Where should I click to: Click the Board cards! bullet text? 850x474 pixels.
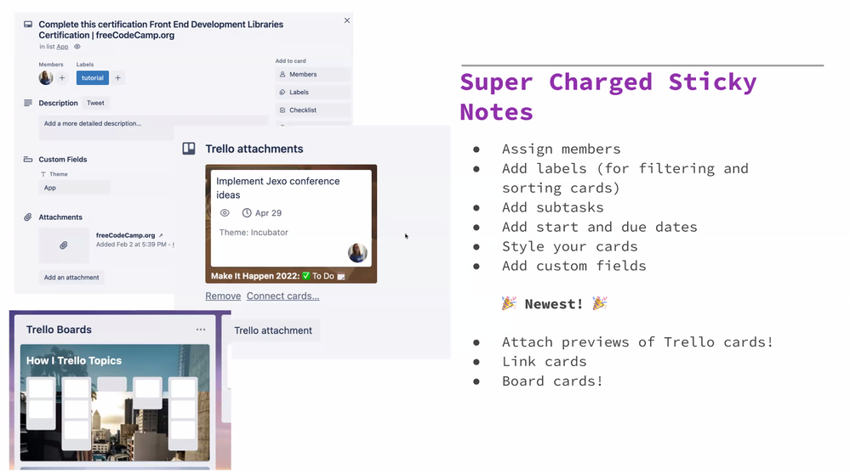[x=552, y=381]
